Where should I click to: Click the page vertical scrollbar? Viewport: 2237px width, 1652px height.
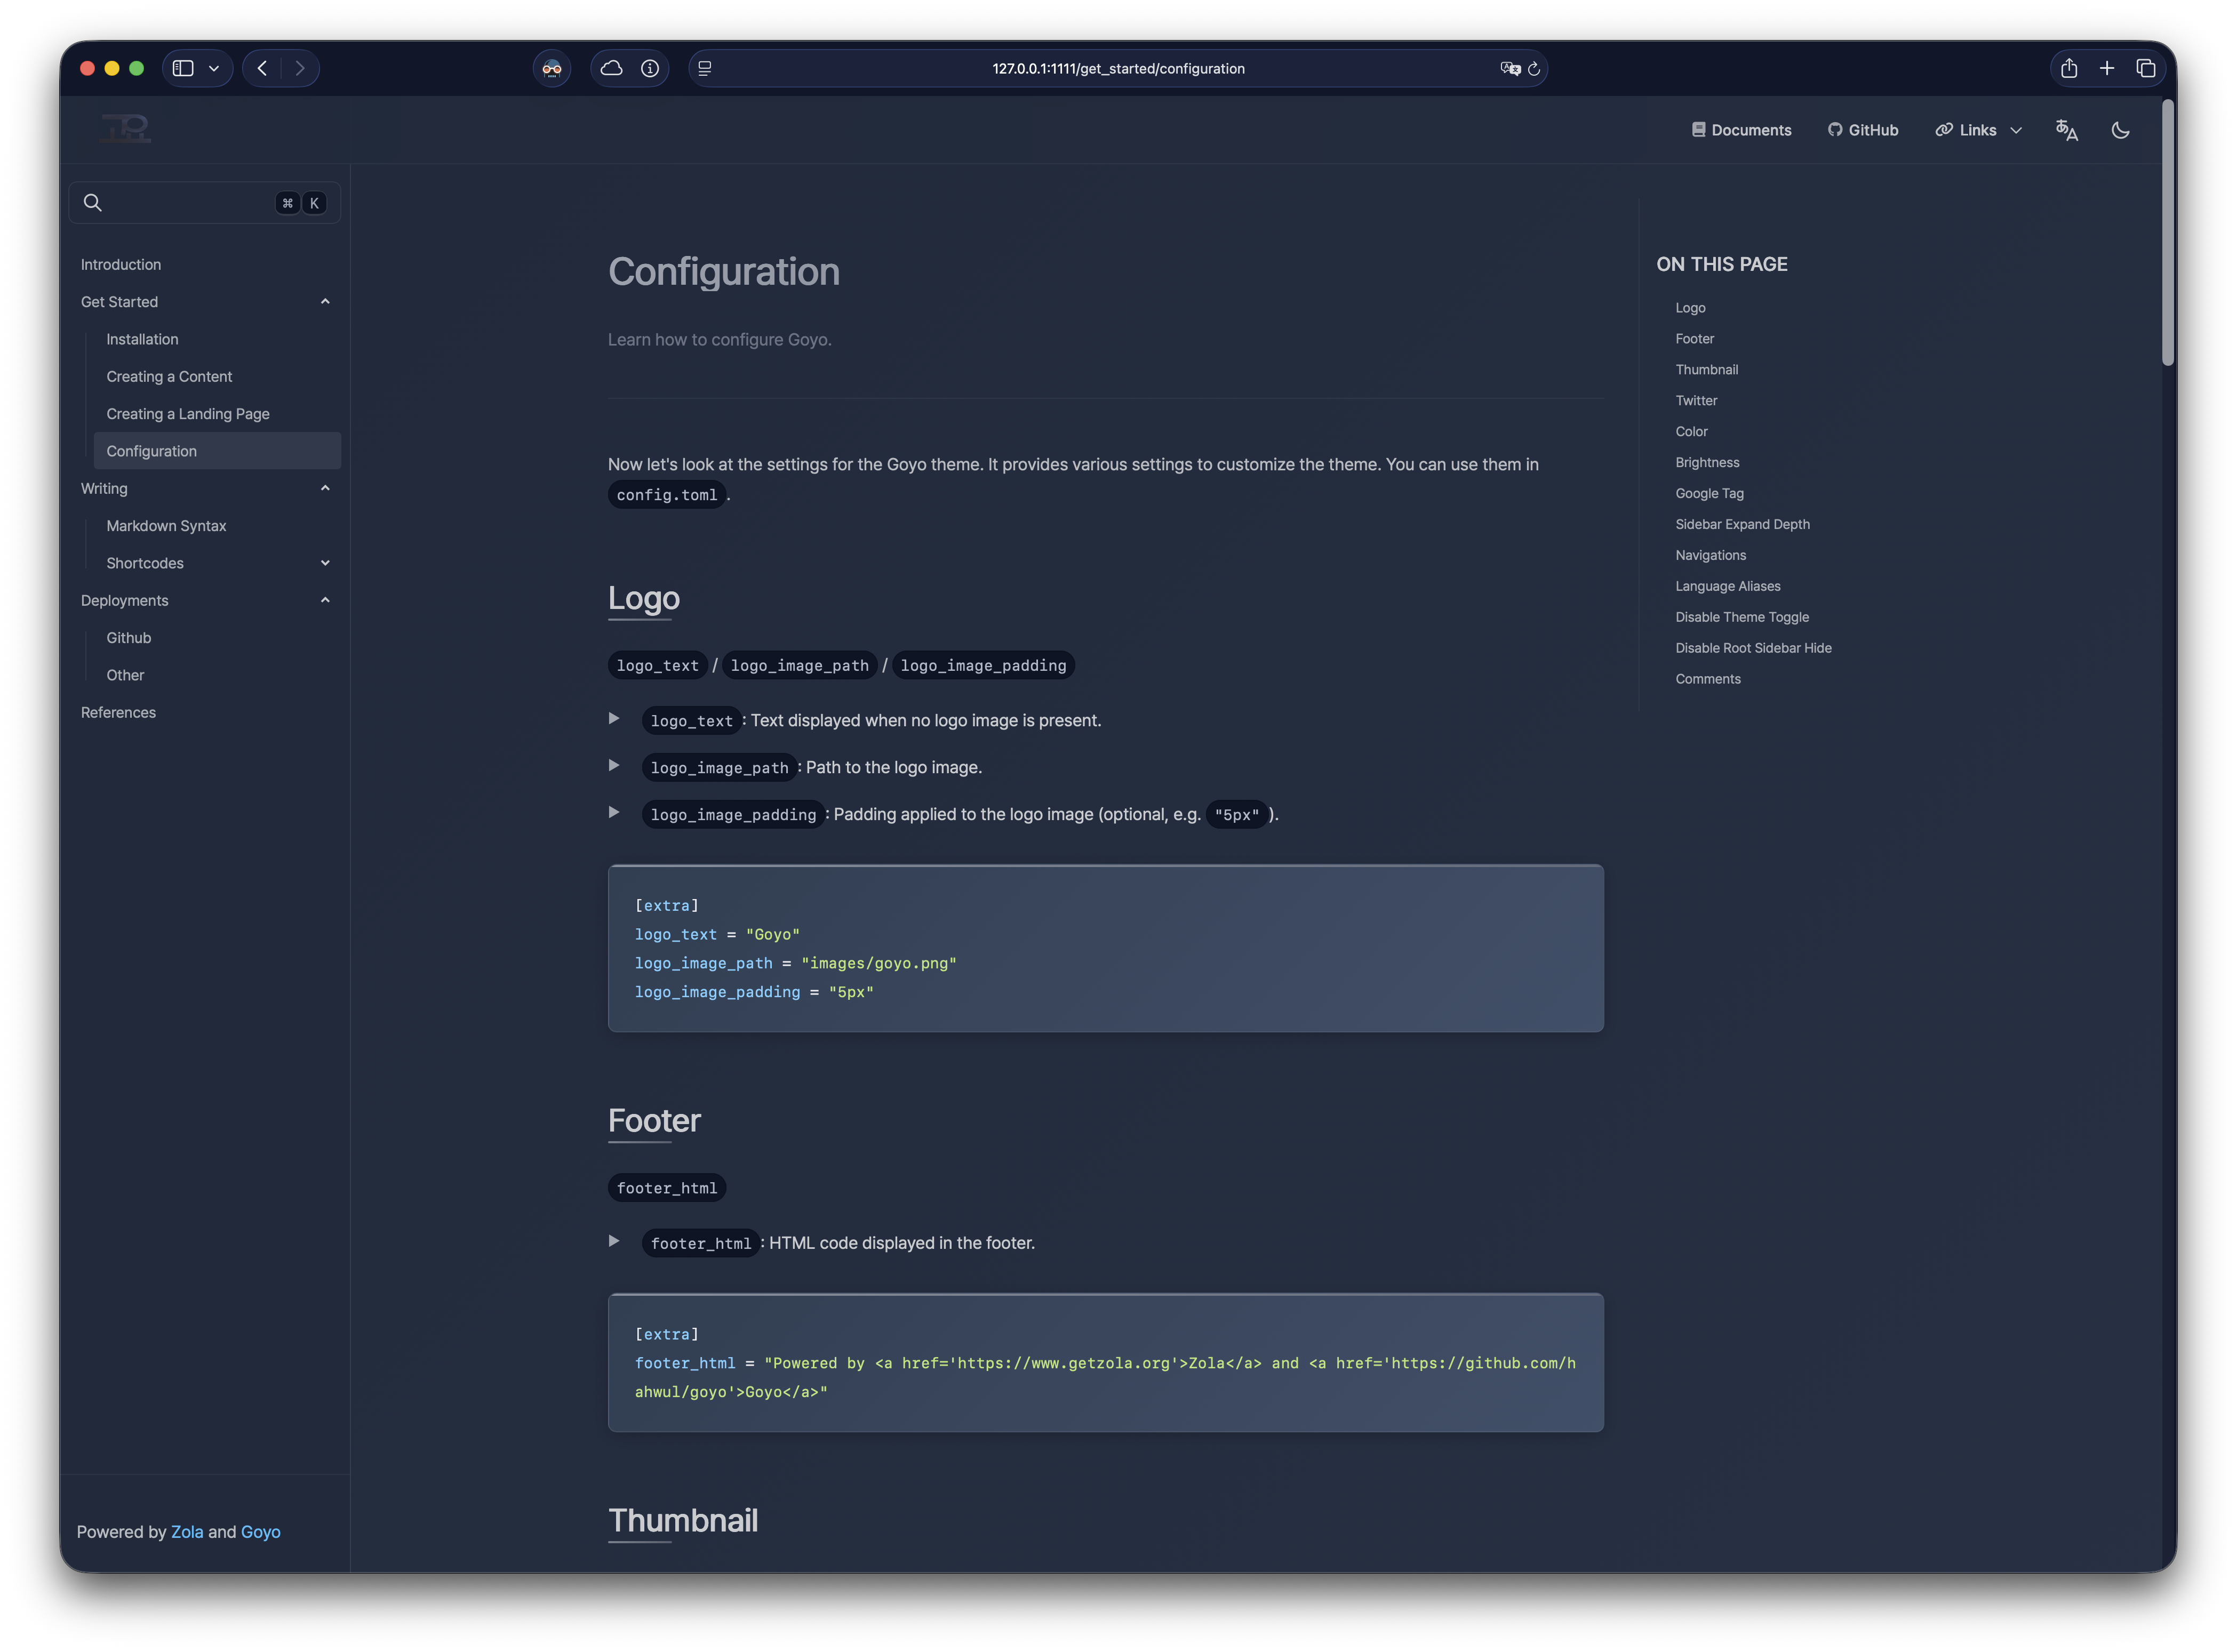click(x=2167, y=233)
